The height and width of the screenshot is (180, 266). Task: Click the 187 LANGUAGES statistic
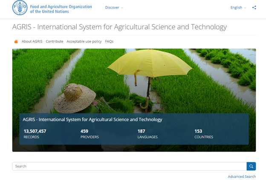[147, 134]
